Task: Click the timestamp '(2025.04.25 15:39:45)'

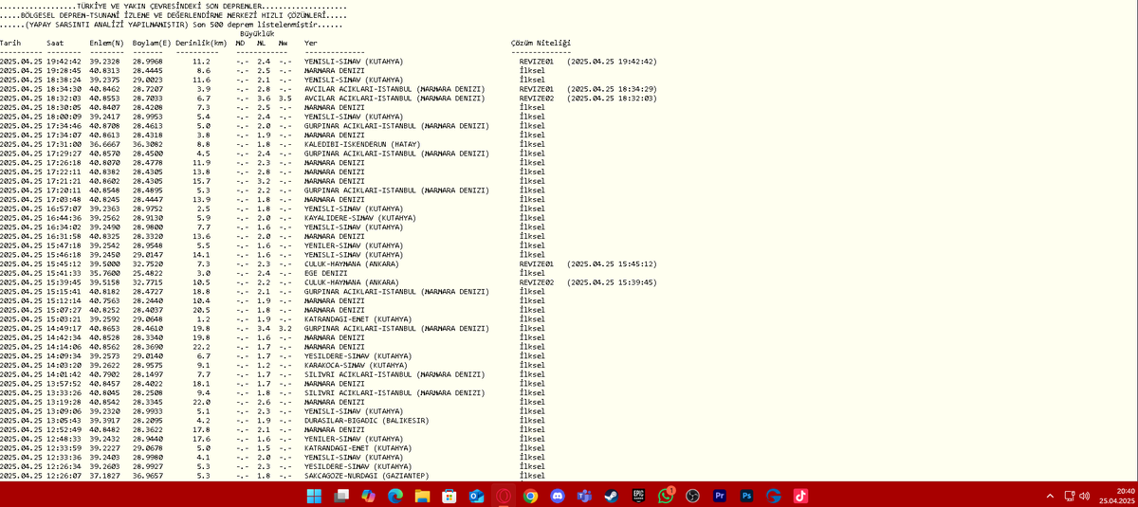Action: tap(612, 282)
